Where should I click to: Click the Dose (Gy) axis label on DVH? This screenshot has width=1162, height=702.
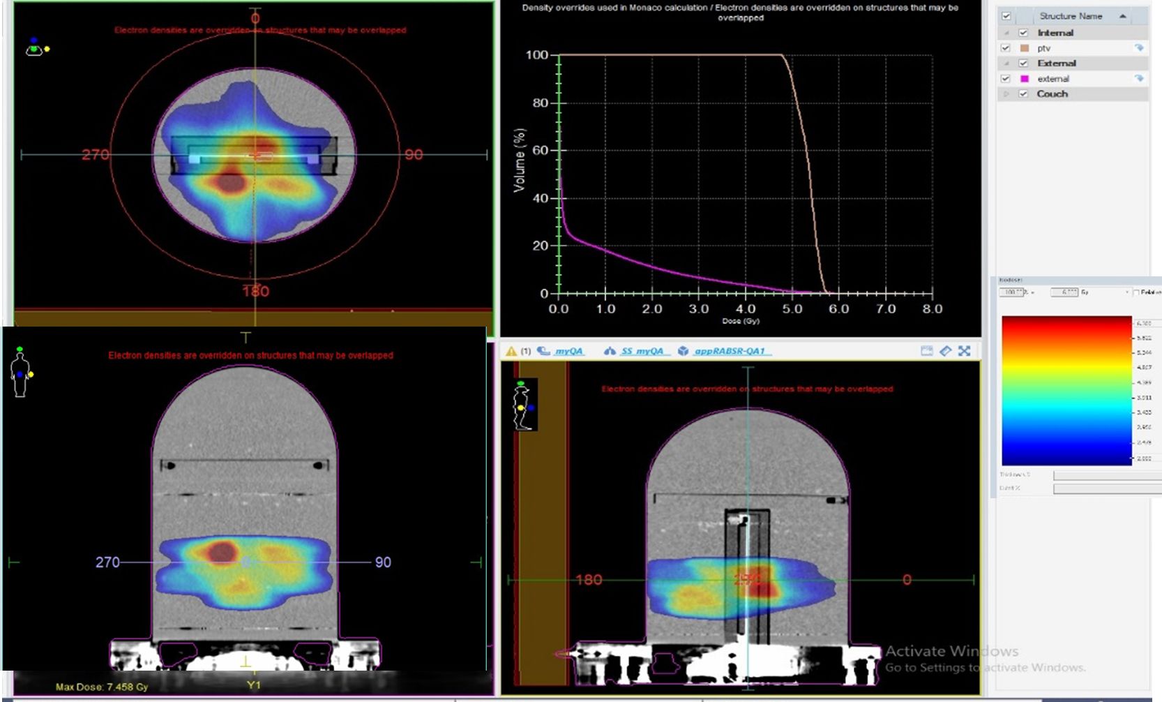point(741,321)
